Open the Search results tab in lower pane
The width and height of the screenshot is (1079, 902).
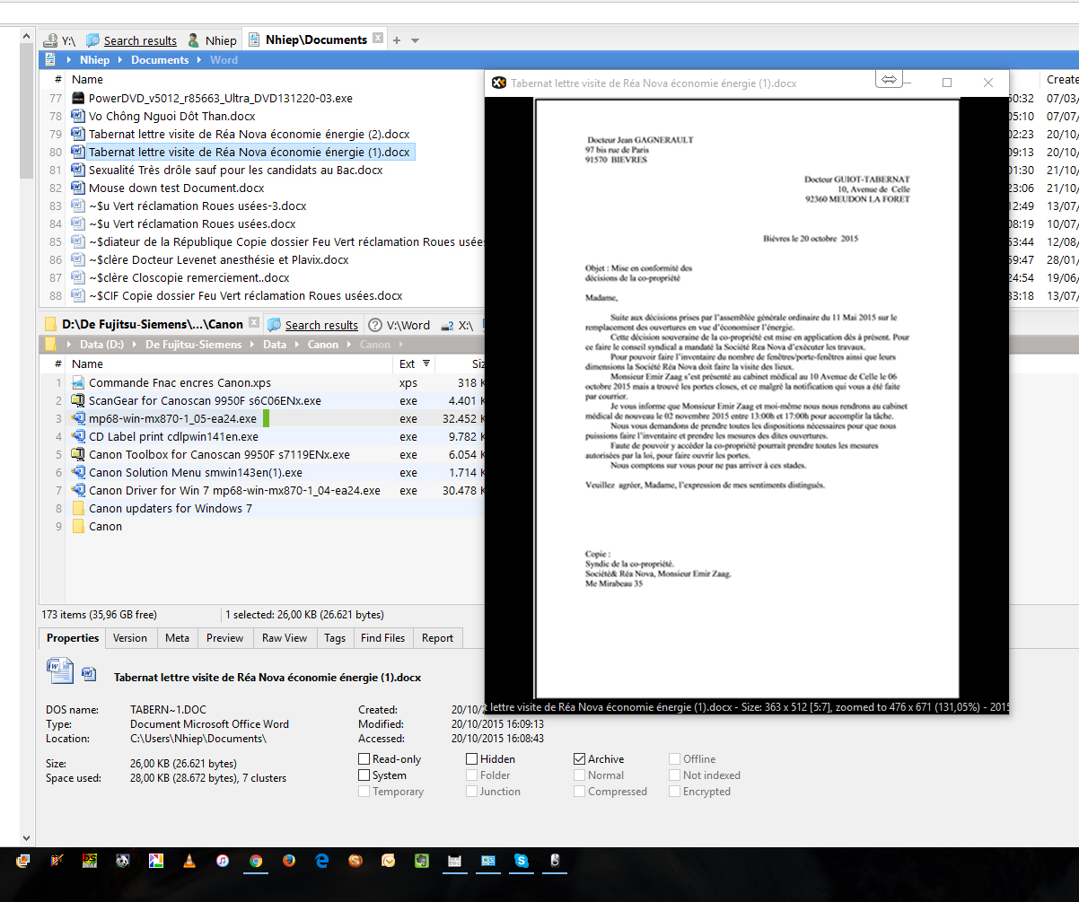(x=320, y=325)
